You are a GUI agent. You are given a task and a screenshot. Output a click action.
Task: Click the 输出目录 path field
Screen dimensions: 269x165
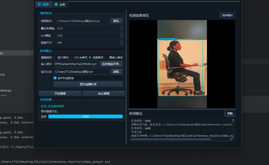[81, 72]
